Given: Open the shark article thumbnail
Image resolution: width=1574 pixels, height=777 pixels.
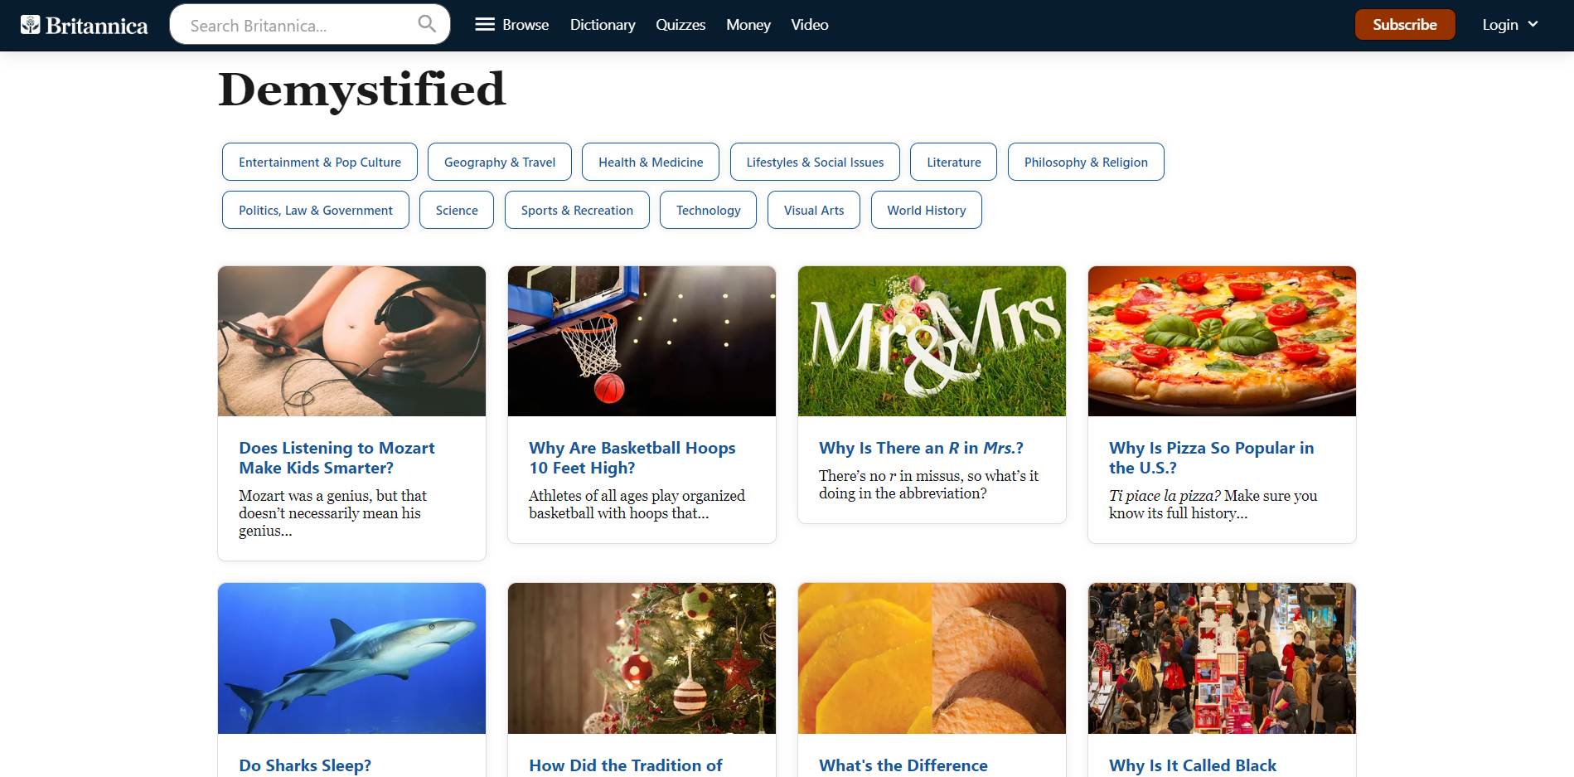Looking at the screenshot, I should pyautogui.click(x=351, y=658).
